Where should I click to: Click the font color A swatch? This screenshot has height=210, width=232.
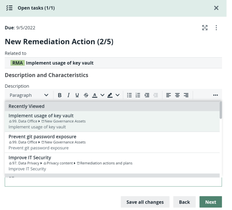[95, 95]
